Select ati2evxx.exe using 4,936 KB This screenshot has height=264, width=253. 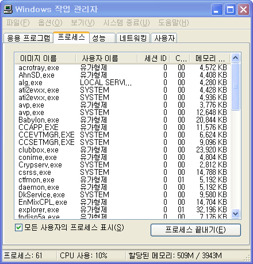(x=122, y=98)
